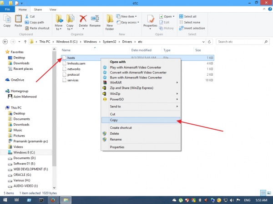
Task: Click the Copy icon in Clipboard group
Action: point(7,19)
